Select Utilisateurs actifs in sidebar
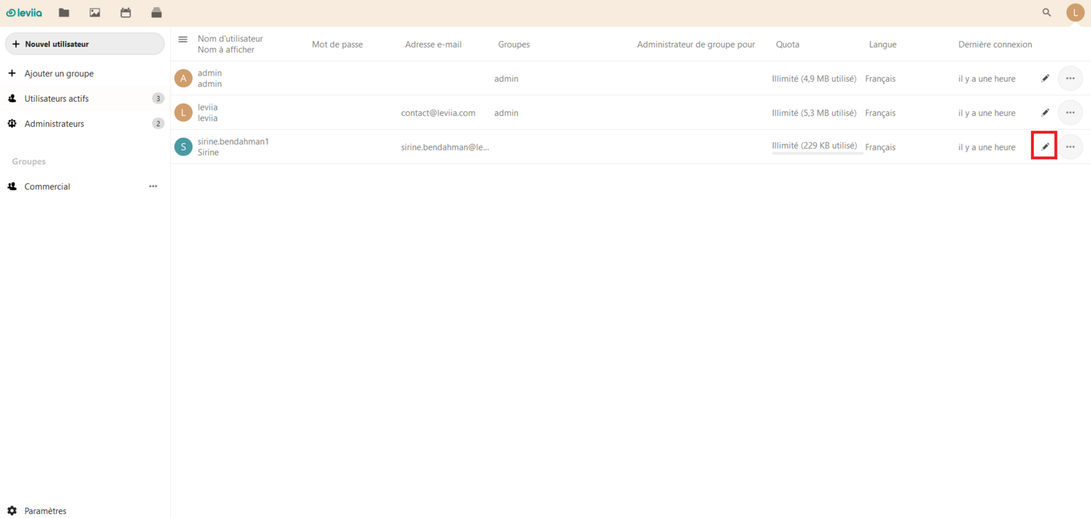Viewport: 1091px width, 518px height. (x=57, y=99)
